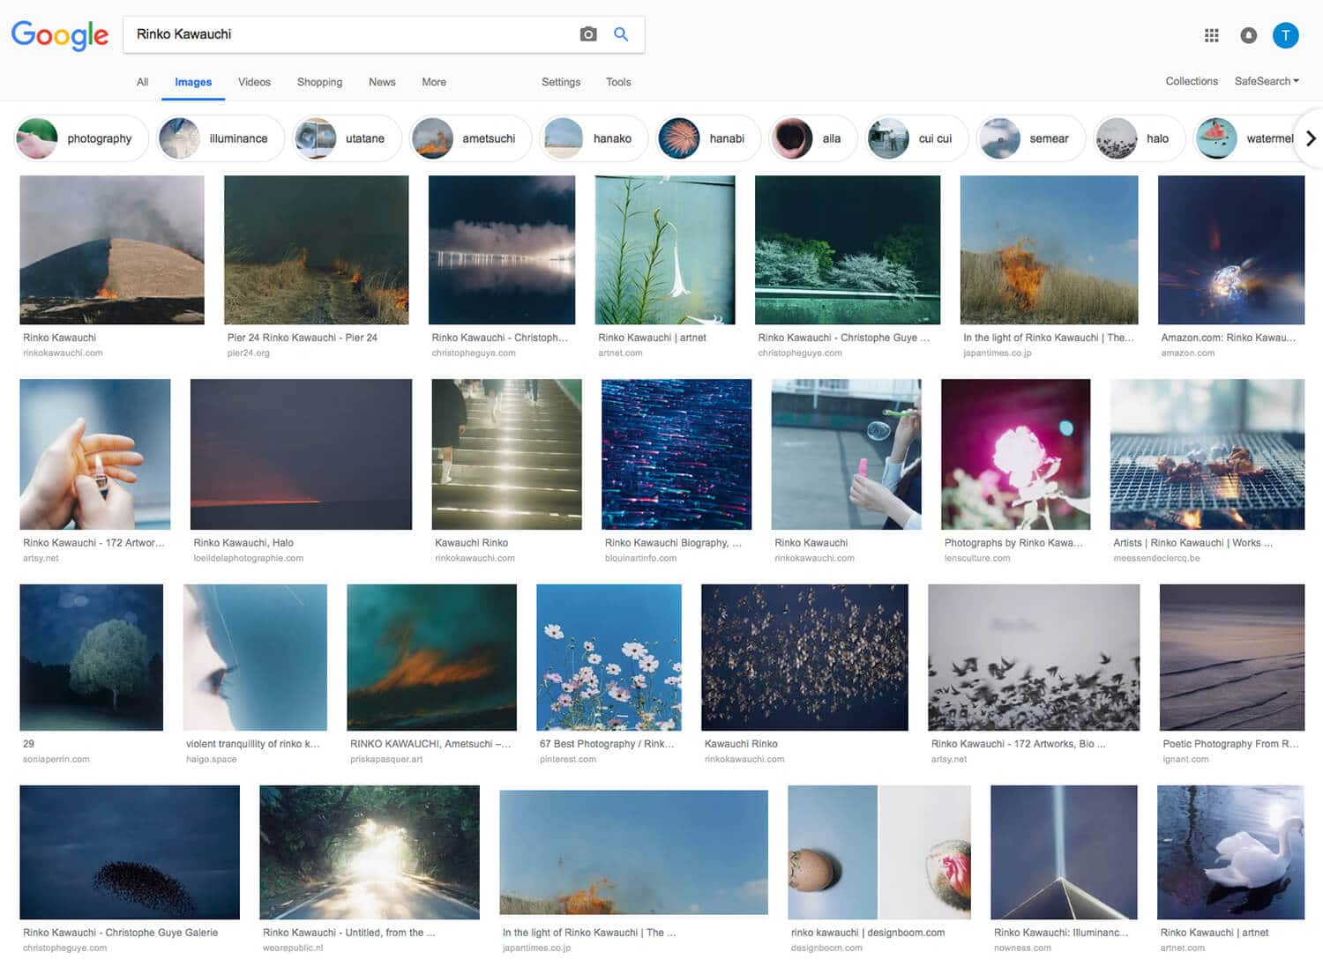
Task: Open search by image camera icon
Action: coord(588,34)
